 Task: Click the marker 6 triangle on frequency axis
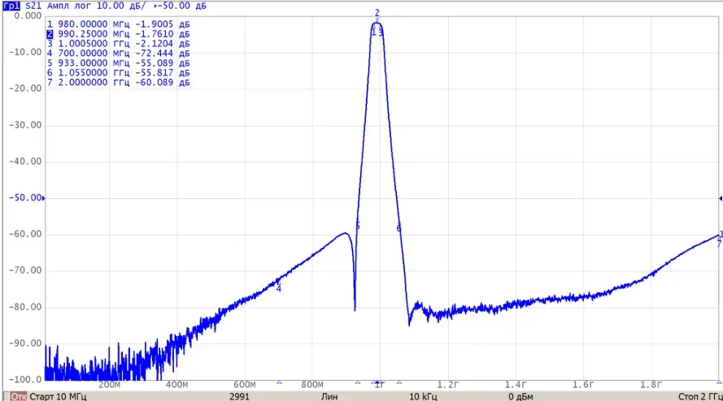pos(399,382)
